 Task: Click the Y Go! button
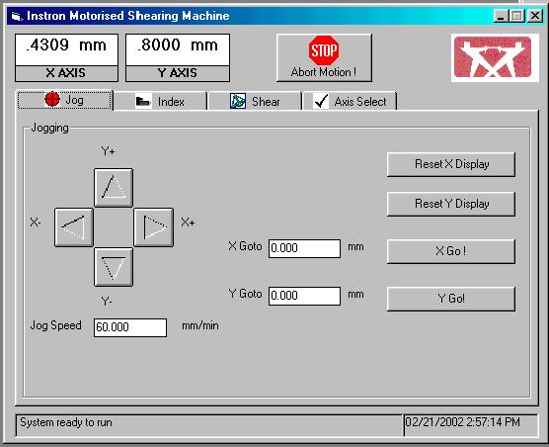pos(451,299)
